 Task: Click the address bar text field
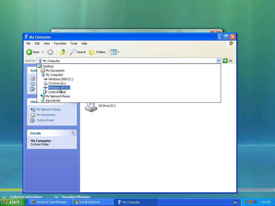[x=127, y=61]
